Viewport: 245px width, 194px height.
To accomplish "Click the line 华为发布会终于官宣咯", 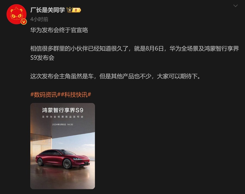I will 59,30.
